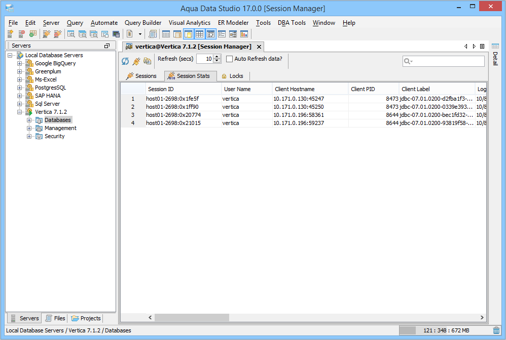Image resolution: width=506 pixels, height=340 pixels.
Task: Expand the Management node
Action: coord(29,128)
